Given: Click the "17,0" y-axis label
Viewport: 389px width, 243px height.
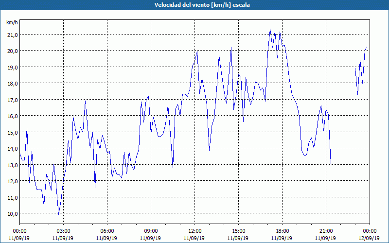Looking at the screenshot, I should point(13,100).
